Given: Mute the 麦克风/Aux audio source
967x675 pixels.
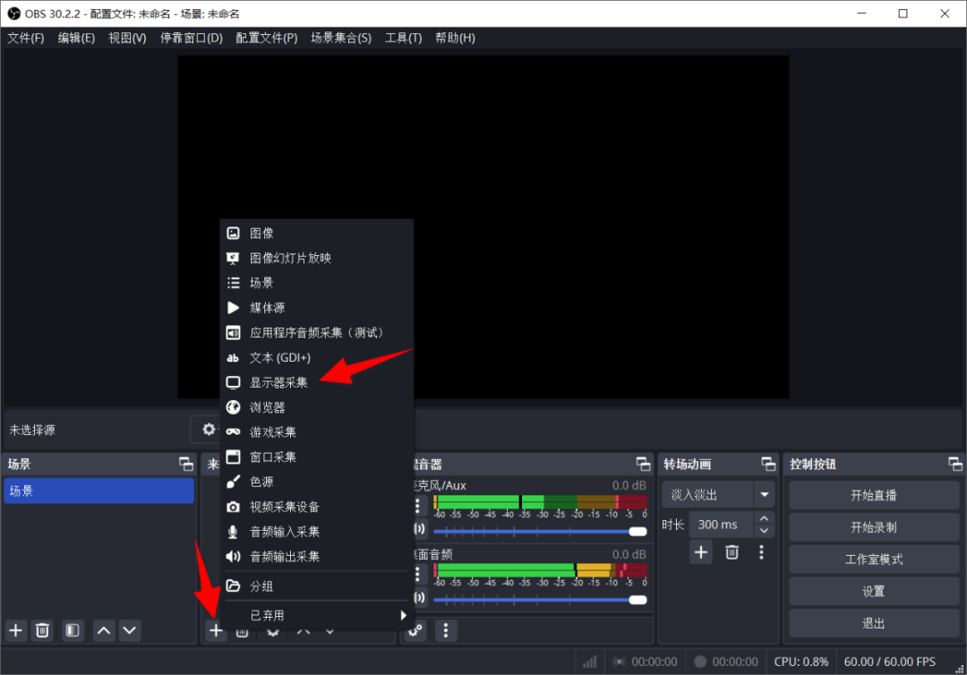Looking at the screenshot, I should click(x=419, y=529).
